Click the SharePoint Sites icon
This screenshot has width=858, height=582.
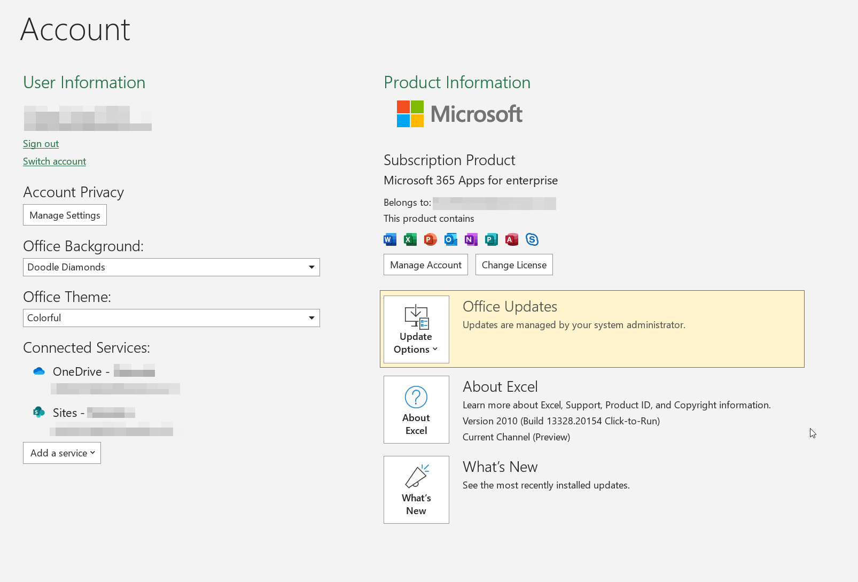click(39, 412)
